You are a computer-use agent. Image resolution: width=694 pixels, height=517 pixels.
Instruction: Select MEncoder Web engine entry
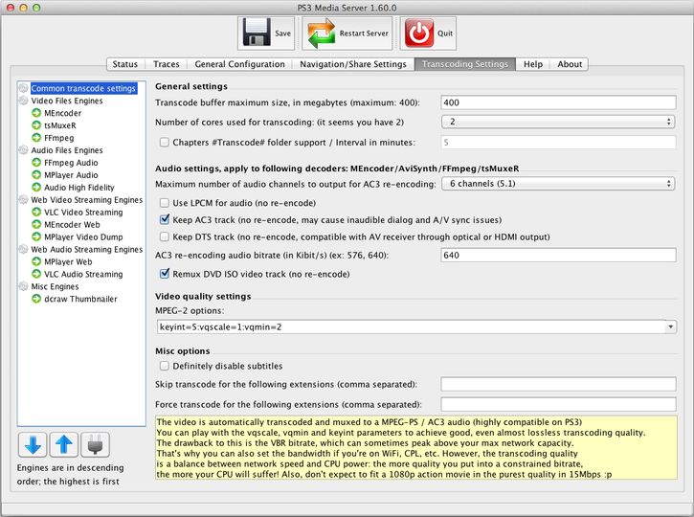tap(72, 224)
